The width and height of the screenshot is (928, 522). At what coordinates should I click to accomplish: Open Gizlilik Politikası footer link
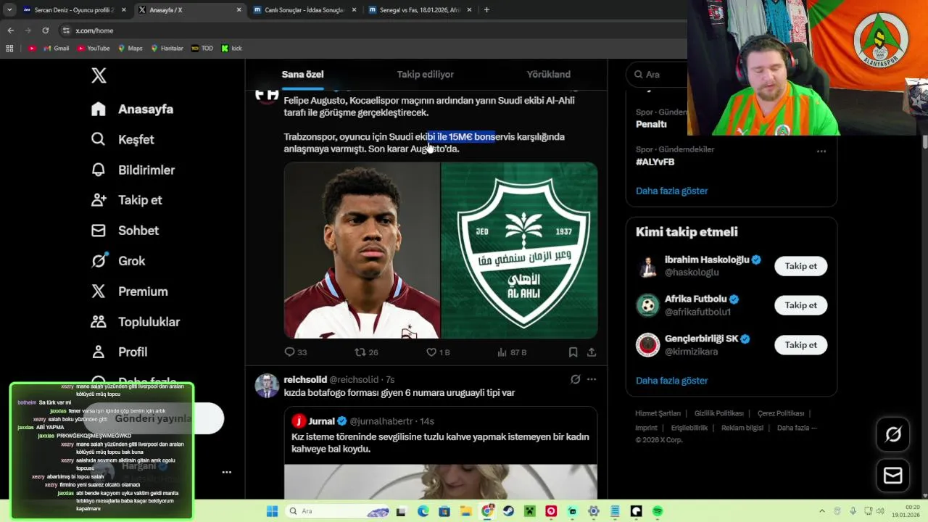click(x=719, y=413)
